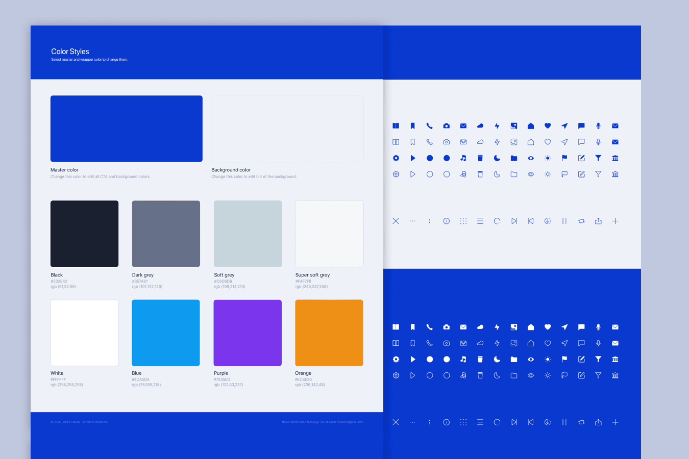This screenshot has width=689, height=459.
Task: Open the horizontal three-dot menu in the light panel
Action: point(413,221)
